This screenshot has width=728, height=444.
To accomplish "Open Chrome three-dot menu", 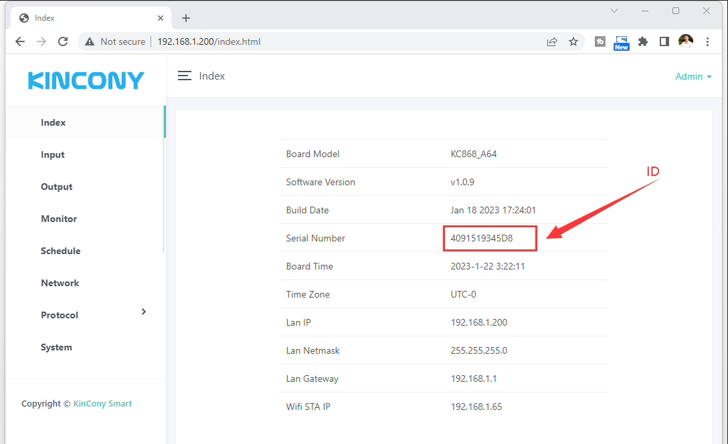I will point(708,41).
